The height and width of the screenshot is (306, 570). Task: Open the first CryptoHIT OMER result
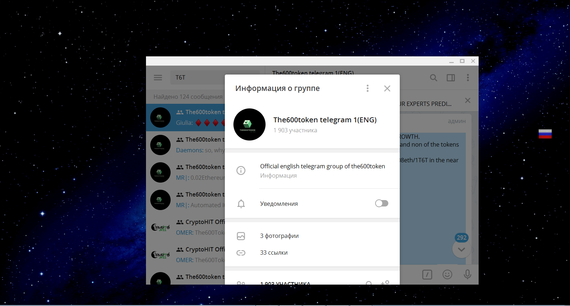pyautogui.click(x=186, y=228)
